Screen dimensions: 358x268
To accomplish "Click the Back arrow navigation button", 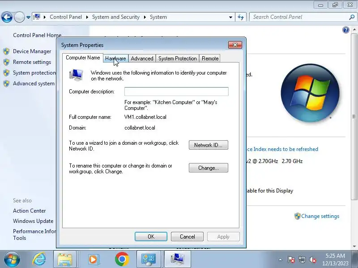I will pyautogui.click(x=7, y=17).
